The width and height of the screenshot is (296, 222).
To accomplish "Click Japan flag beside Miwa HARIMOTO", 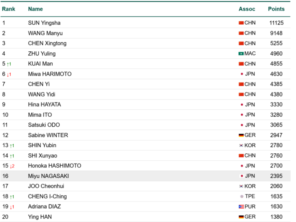I will point(241,74).
